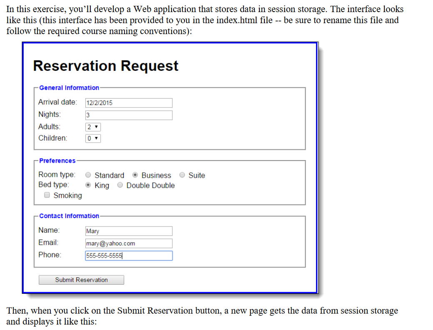Viewport: 433px width, 330px height.
Task: Click the Email input field
Action: (x=129, y=243)
